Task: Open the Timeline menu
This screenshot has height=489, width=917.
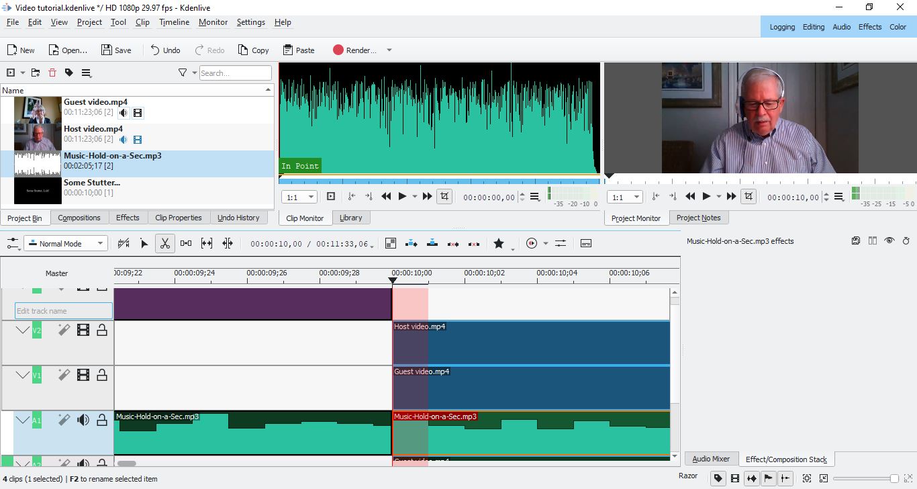Action: 174,22
